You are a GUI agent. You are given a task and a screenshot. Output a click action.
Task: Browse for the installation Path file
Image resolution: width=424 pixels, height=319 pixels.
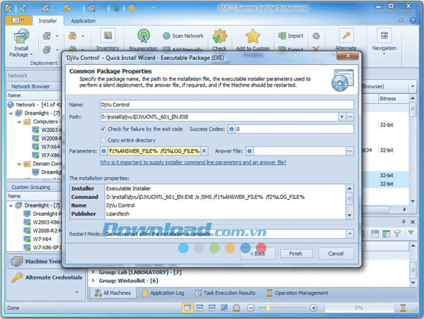click(x=350, y=117)
